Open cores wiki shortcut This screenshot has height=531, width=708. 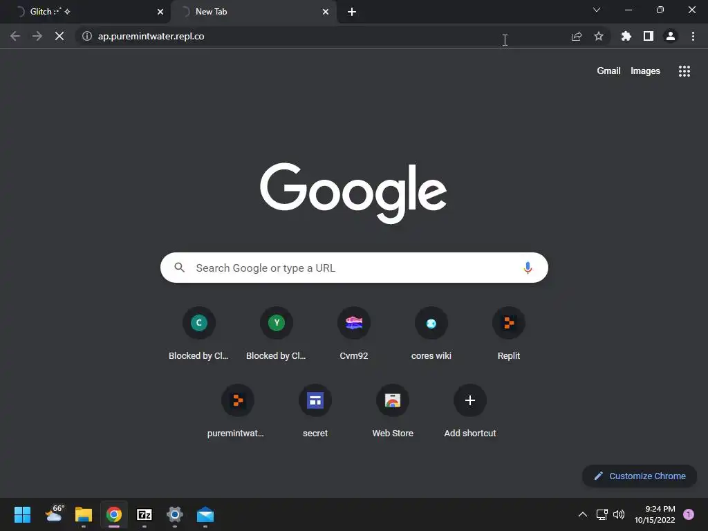pos(431,334)
